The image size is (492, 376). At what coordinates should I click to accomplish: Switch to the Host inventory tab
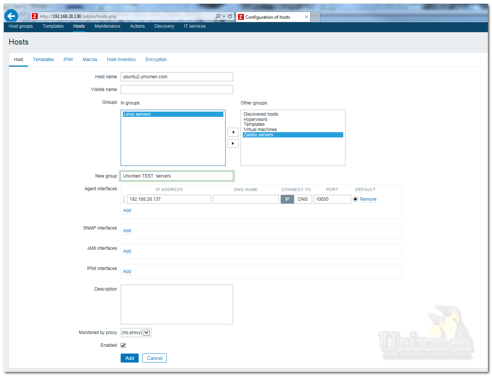tap(121, 60)
